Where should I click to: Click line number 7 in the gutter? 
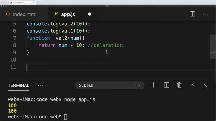(x=15, y=38)
